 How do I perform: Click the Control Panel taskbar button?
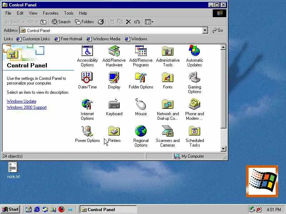tap(108, 210)
